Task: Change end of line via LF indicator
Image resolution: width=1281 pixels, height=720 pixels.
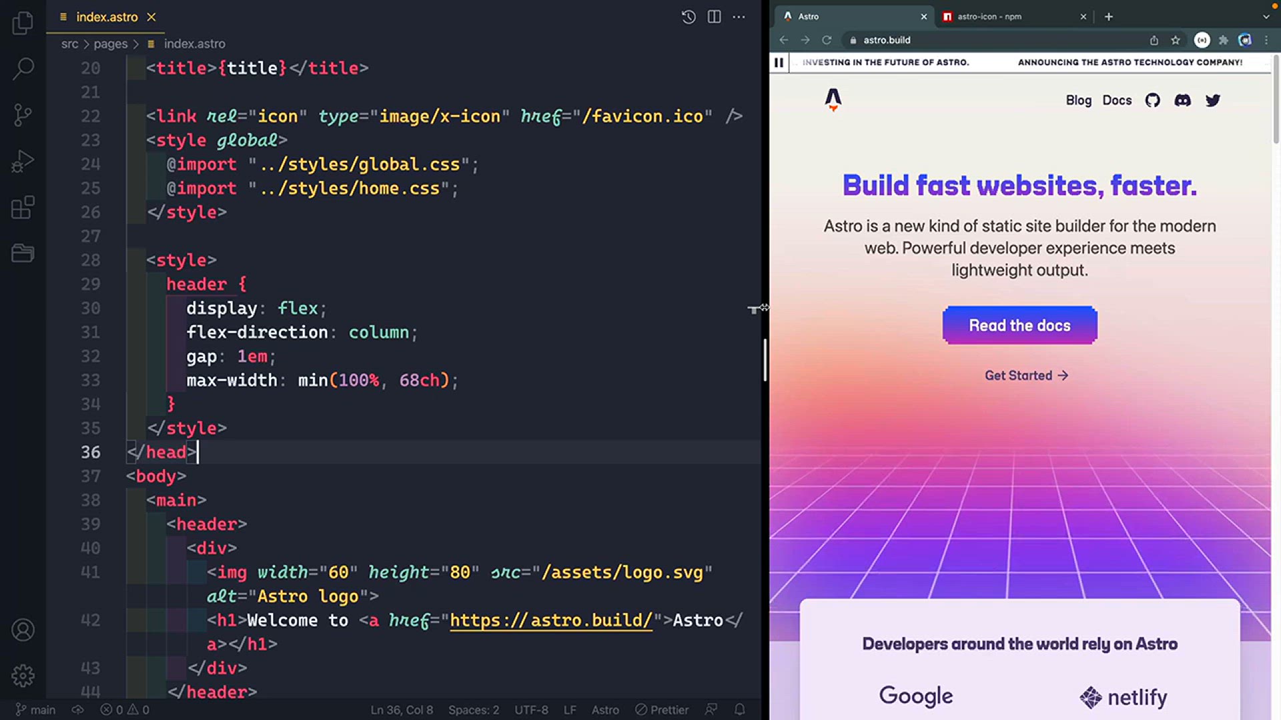Action: point(570,710)
